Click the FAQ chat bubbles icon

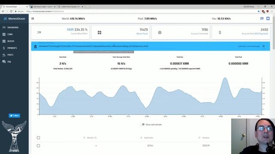(4, 62)
